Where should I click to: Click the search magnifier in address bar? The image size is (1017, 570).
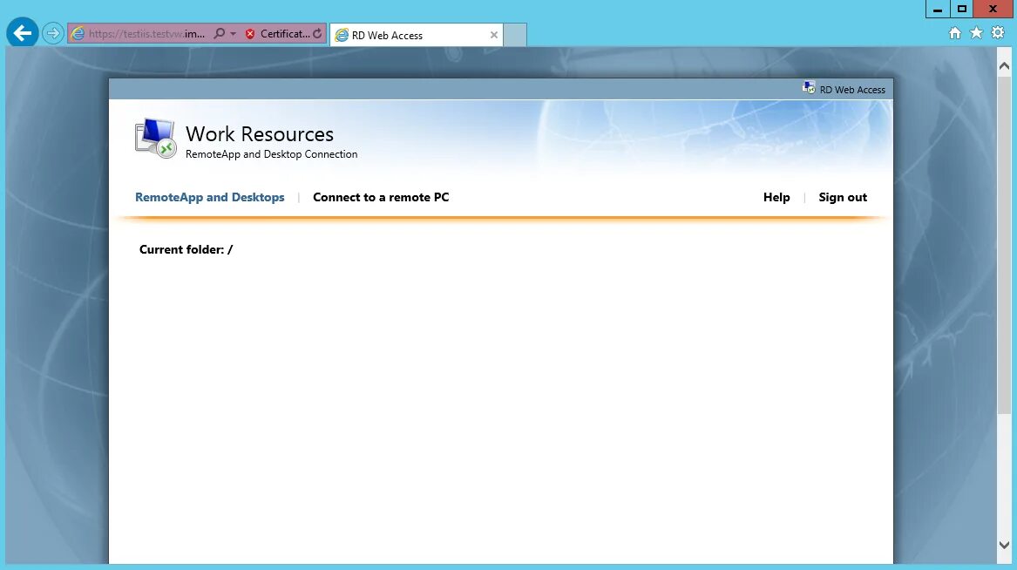pyautogui.click(x=220, y=34)
